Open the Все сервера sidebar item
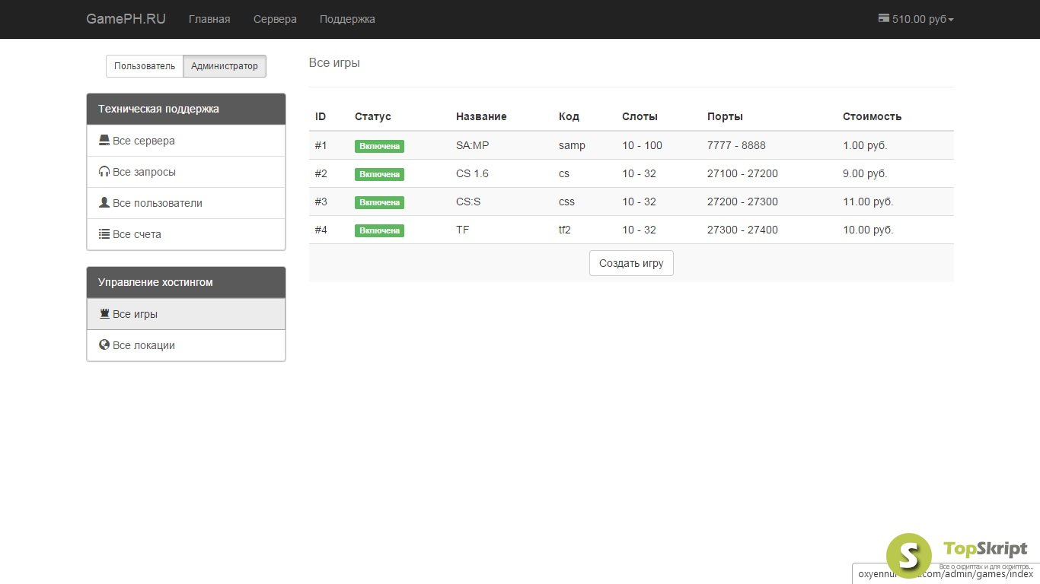Image resolution: width=1040 pixels, height=584 pixels. pyautogui.click(x=187, y=141)
